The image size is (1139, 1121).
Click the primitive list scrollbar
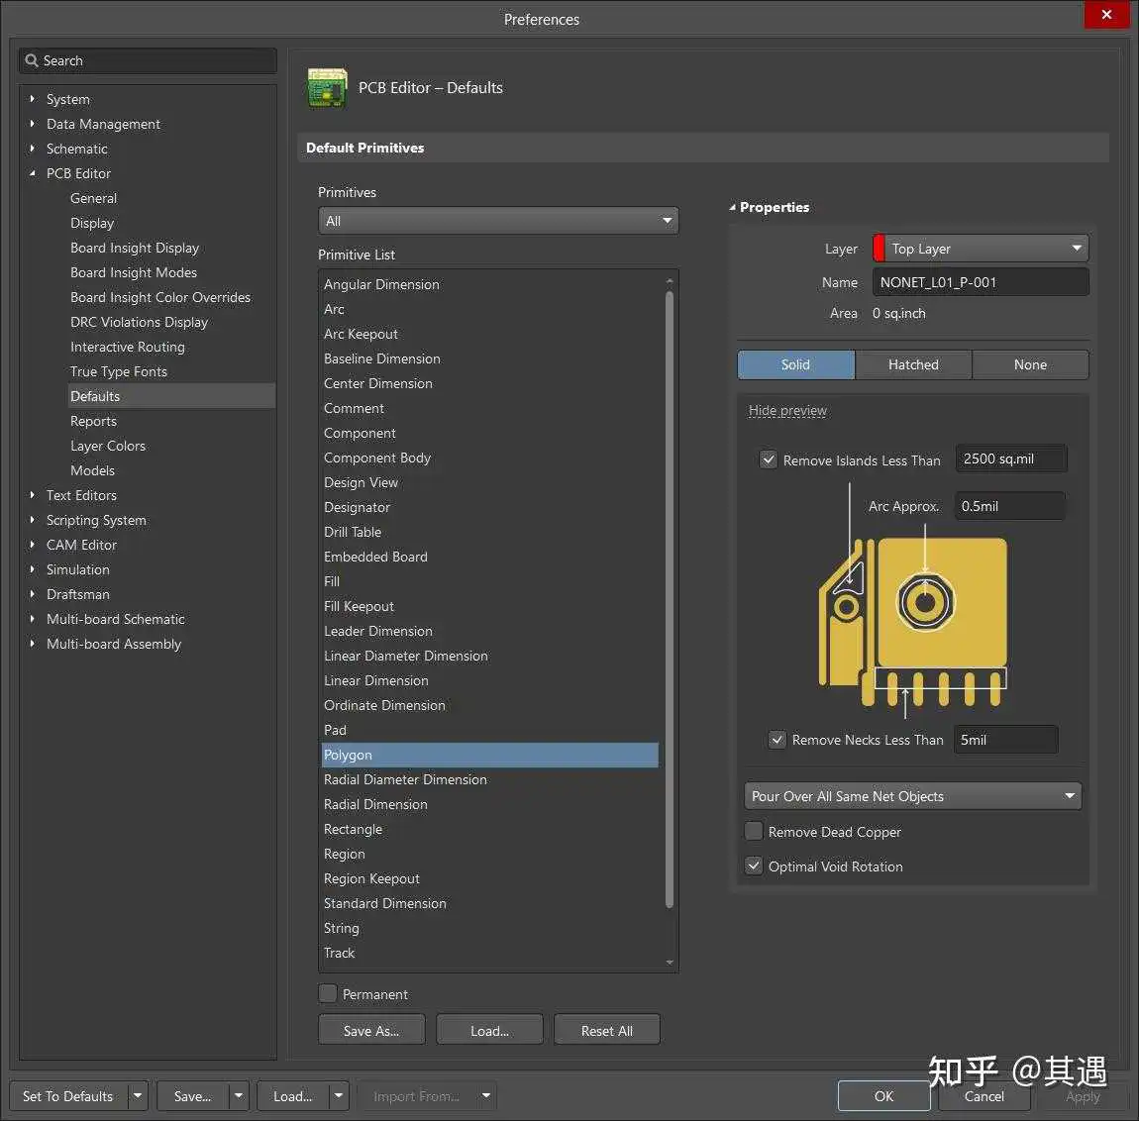[669, 599]
